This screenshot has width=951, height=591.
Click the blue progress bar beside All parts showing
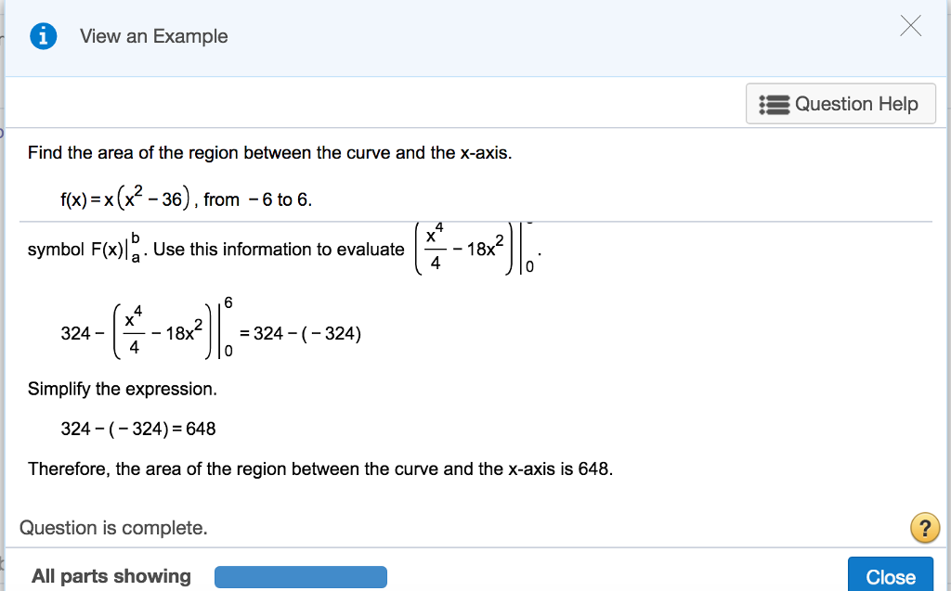coord(300,576)
